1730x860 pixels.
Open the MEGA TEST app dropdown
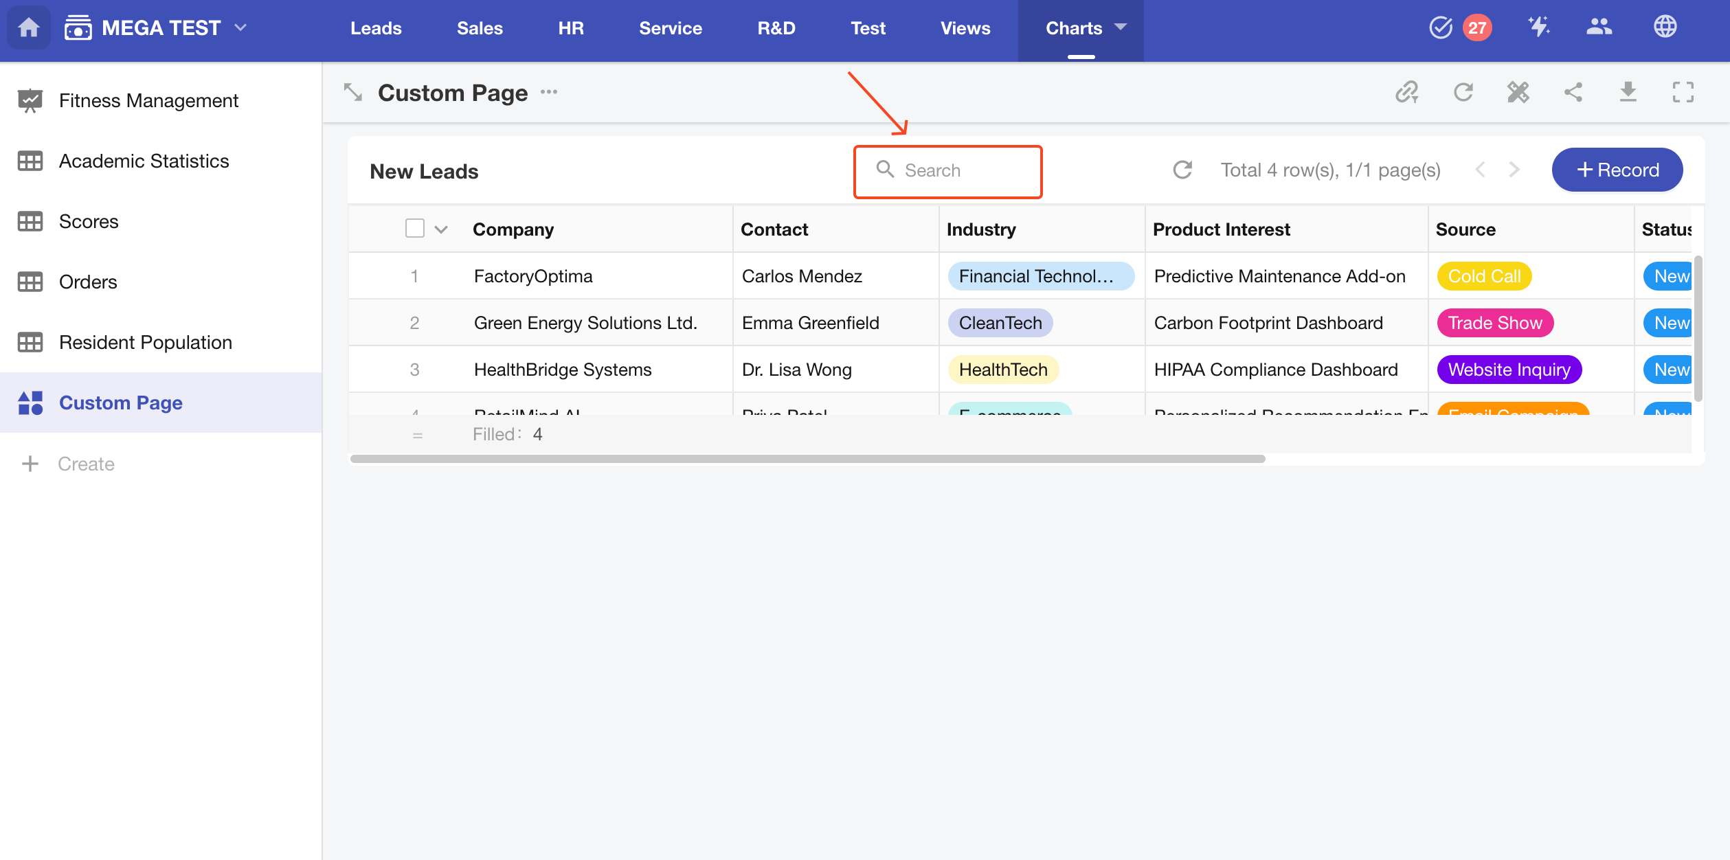(240, 27)
